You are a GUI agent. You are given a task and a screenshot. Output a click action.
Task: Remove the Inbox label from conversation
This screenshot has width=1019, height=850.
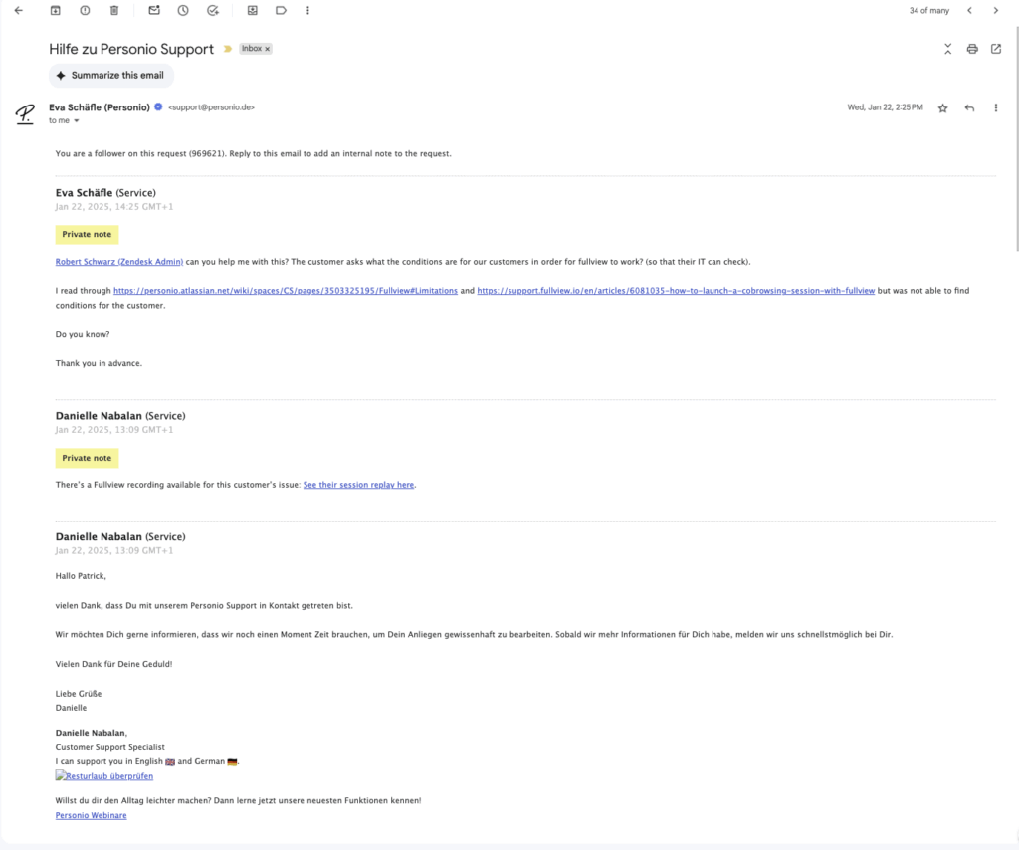(267, 49)
